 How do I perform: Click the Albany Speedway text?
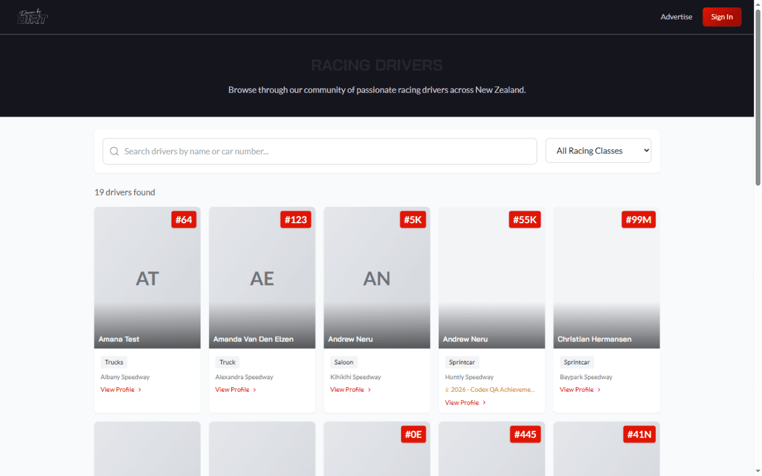click(x=125, y=377)
